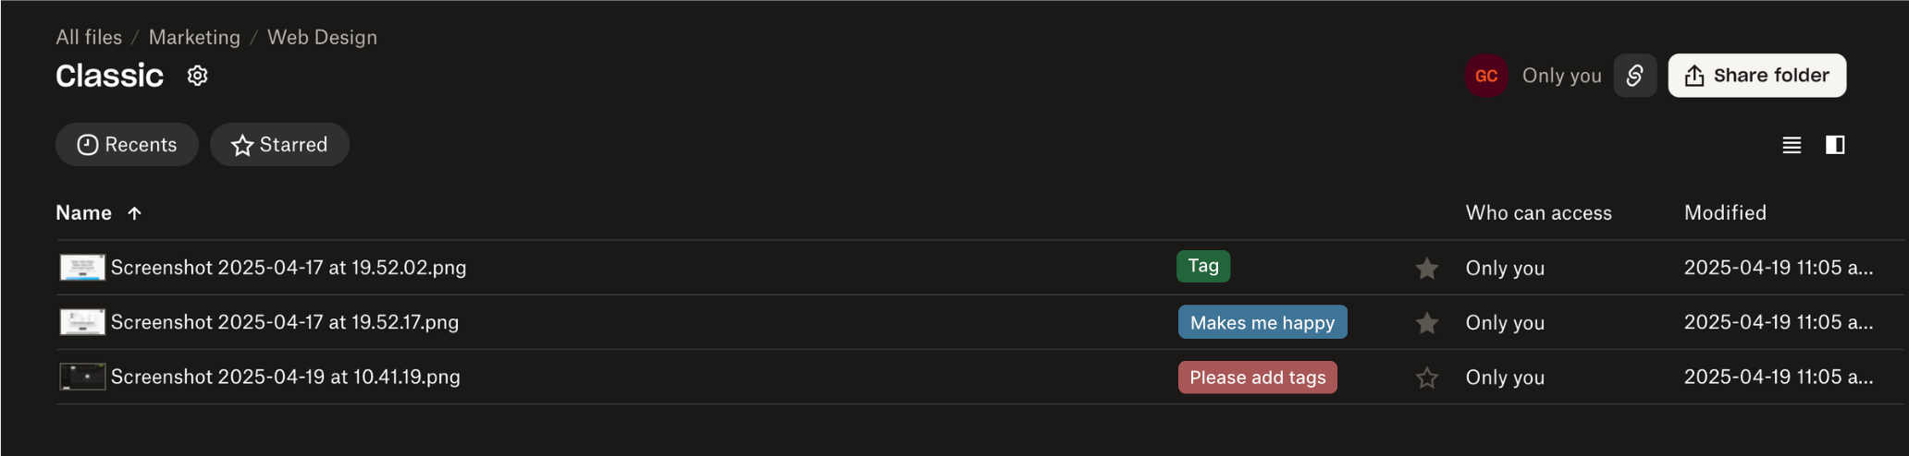Filter by Starred files
Screen dimensions: 1909x456
[x=279, y=145]
